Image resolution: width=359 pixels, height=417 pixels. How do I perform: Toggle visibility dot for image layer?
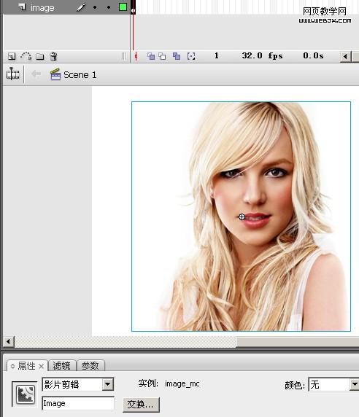point(95,7)
